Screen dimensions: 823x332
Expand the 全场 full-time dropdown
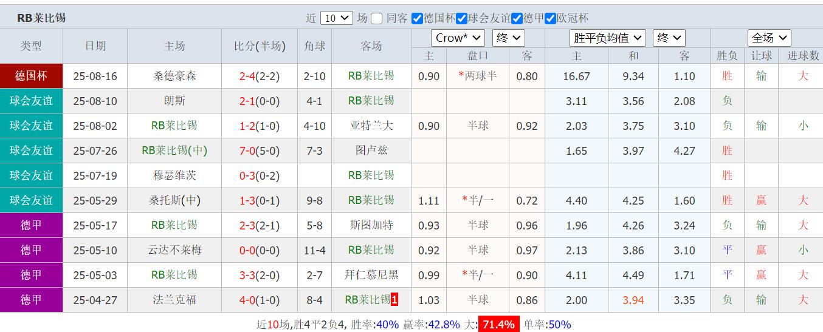pyautogui.click(x=769, y=38)
